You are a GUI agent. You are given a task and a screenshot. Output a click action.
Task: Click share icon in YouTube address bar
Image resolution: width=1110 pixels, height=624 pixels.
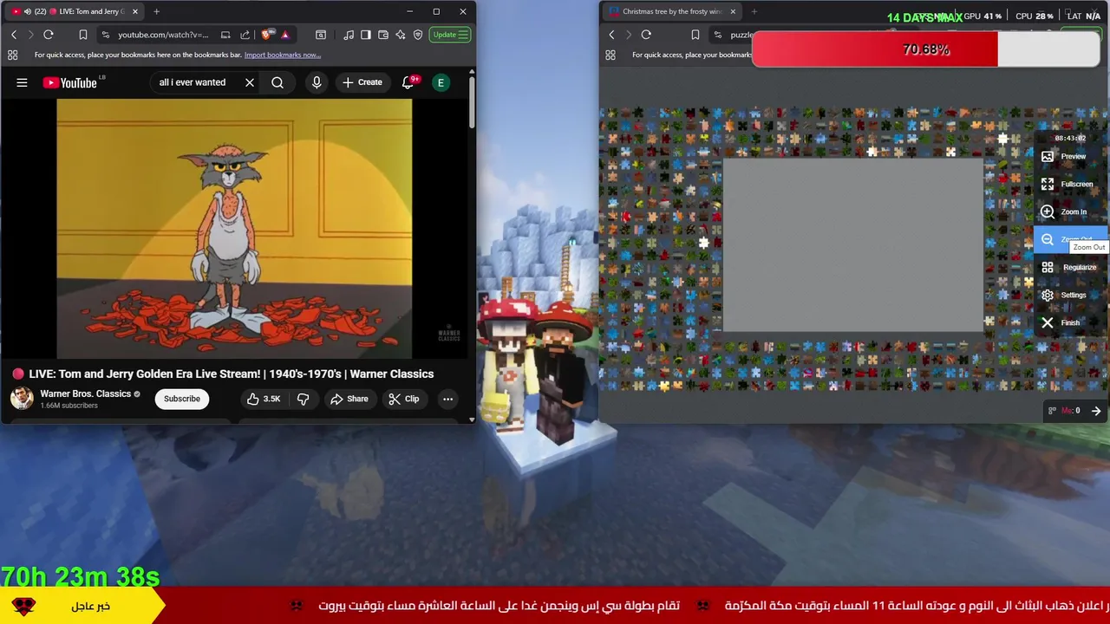point(245,35)
